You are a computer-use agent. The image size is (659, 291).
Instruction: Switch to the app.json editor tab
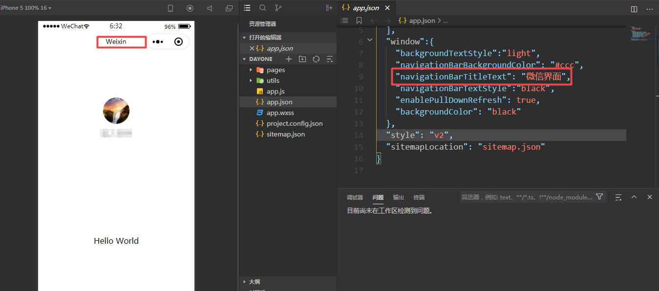coord(365,8)
